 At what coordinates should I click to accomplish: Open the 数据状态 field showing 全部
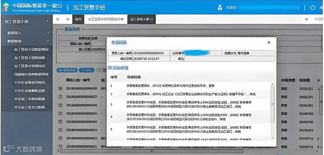point(99,38)
